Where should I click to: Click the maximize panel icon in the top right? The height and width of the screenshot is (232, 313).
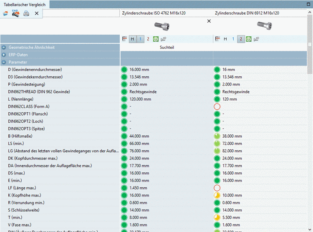[x=308, y=4]
